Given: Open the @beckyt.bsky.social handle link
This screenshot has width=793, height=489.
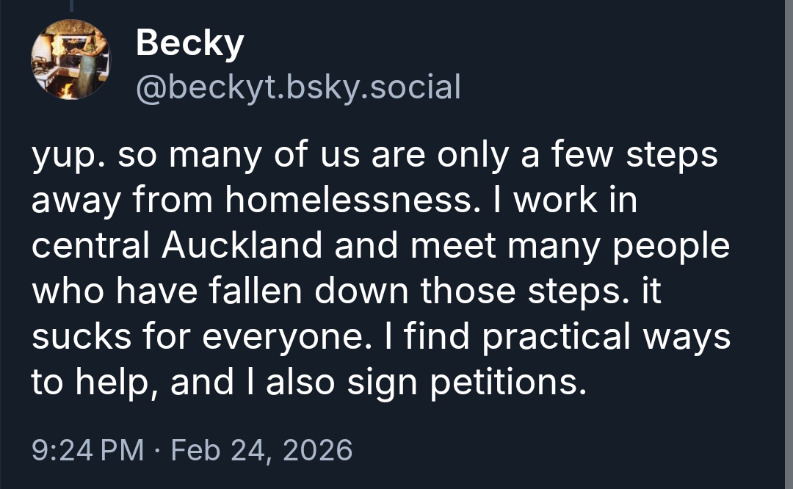Looking at the screenshot, I should (x=298, y=87).
